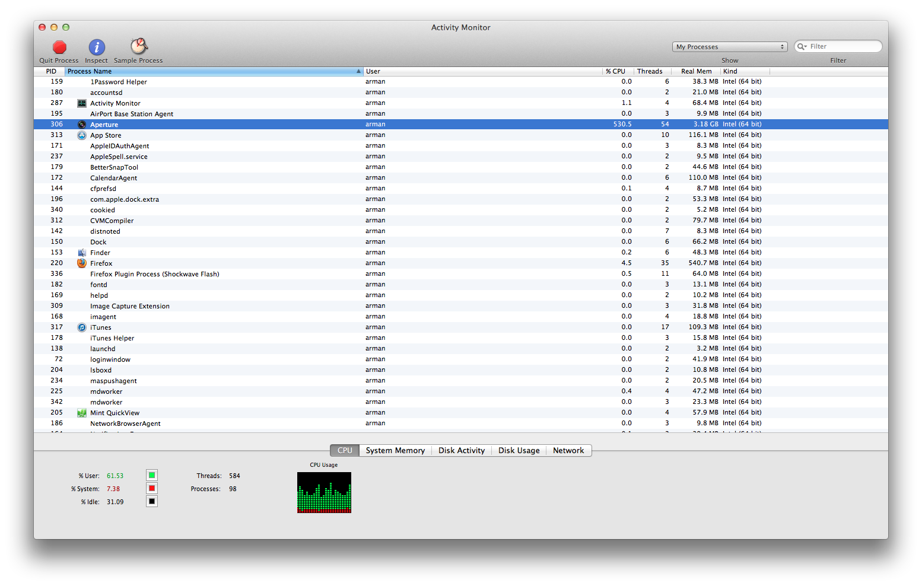This screenshot has height=586, width=922.
Task: Click the iTunes process icon
Action: pyautogui.click(x=82, y=327)
